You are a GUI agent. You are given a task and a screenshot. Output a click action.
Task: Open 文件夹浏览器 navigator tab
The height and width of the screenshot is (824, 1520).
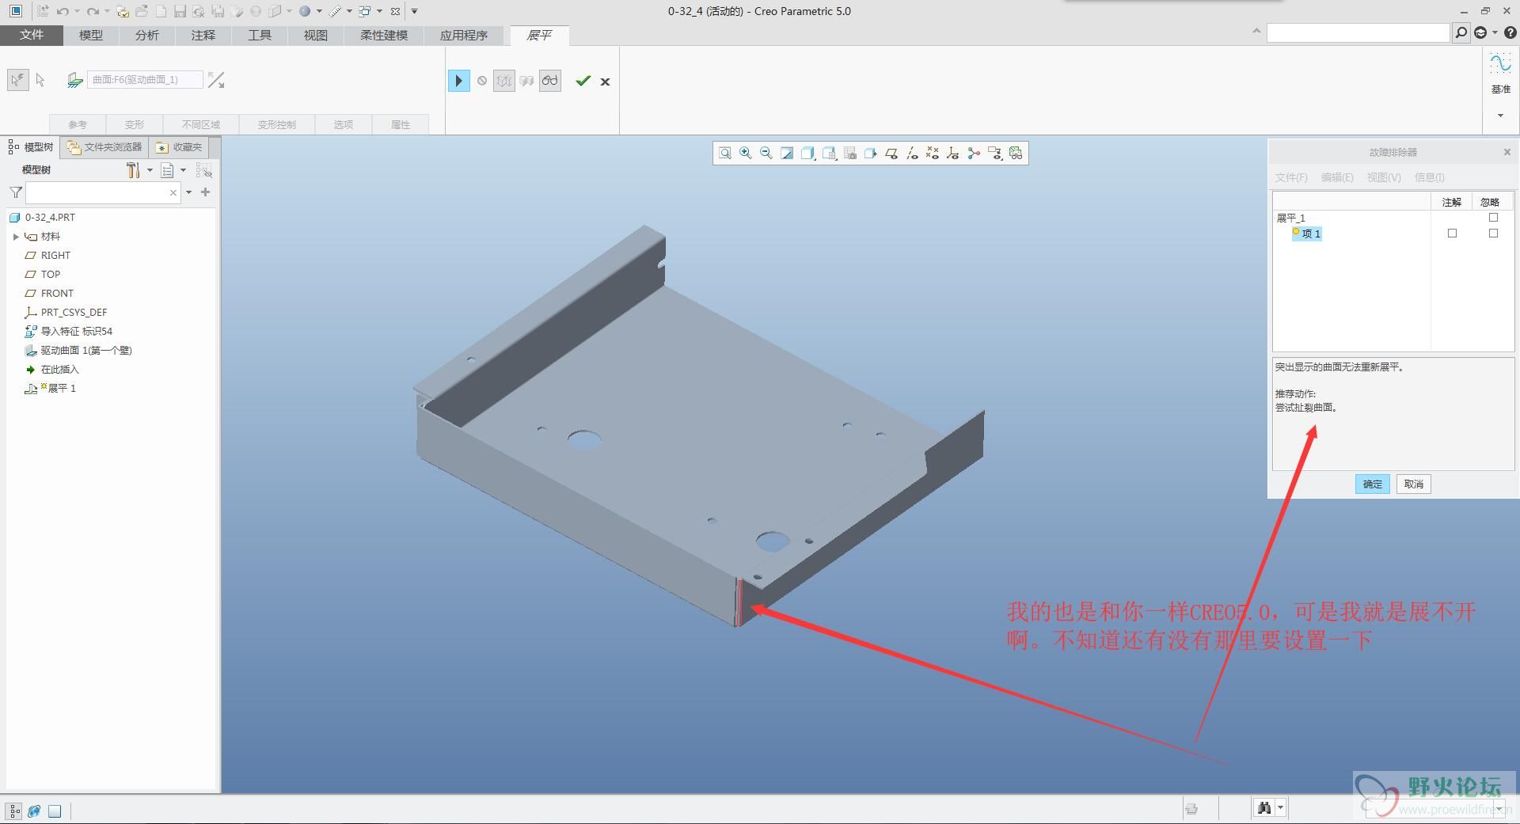pos(105,147)
